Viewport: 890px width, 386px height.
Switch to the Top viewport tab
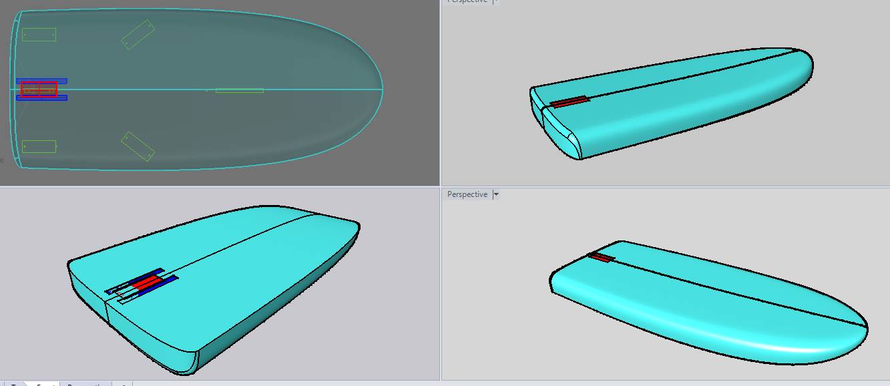point(15,385)
